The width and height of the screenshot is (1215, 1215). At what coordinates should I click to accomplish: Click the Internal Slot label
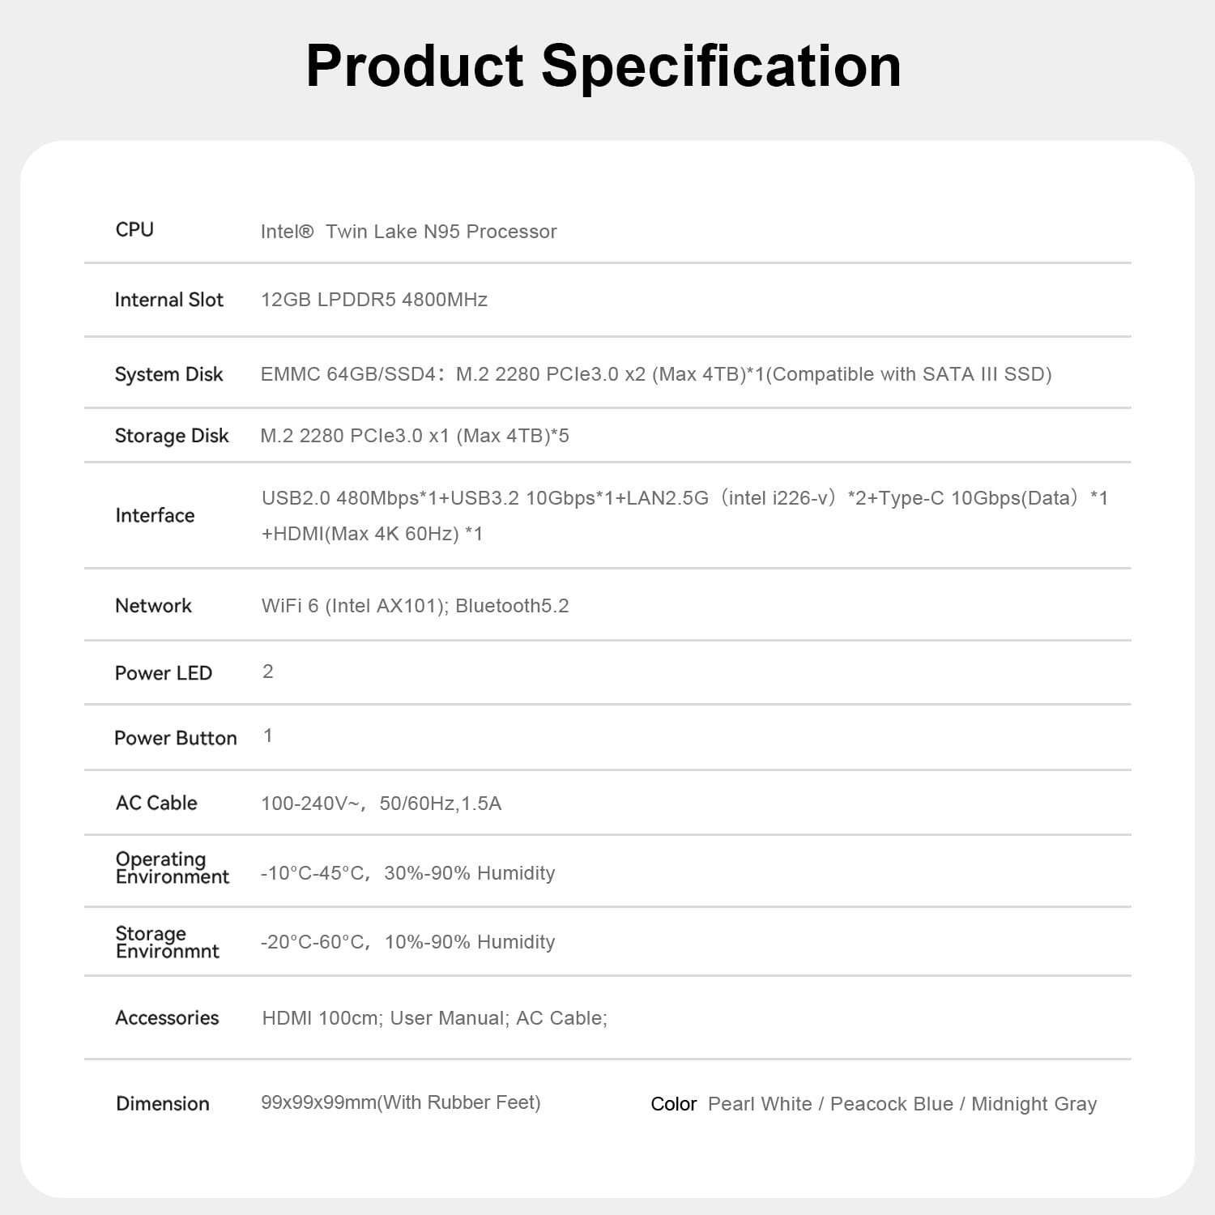coord(168,300)
